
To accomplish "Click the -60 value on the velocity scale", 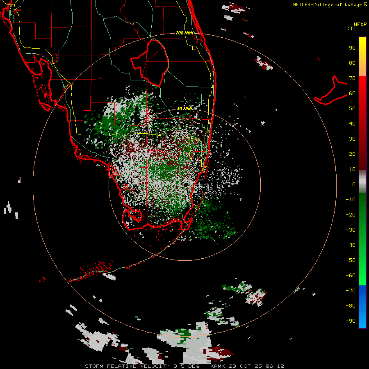I will [x=351, y=276].
